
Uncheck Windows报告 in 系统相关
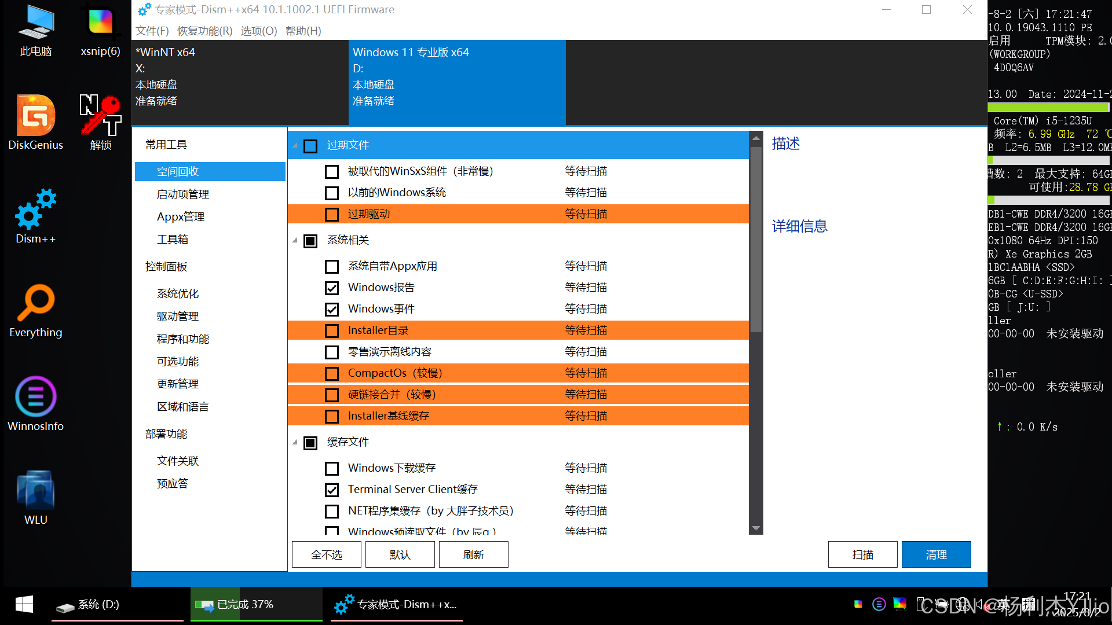[331, 288]
